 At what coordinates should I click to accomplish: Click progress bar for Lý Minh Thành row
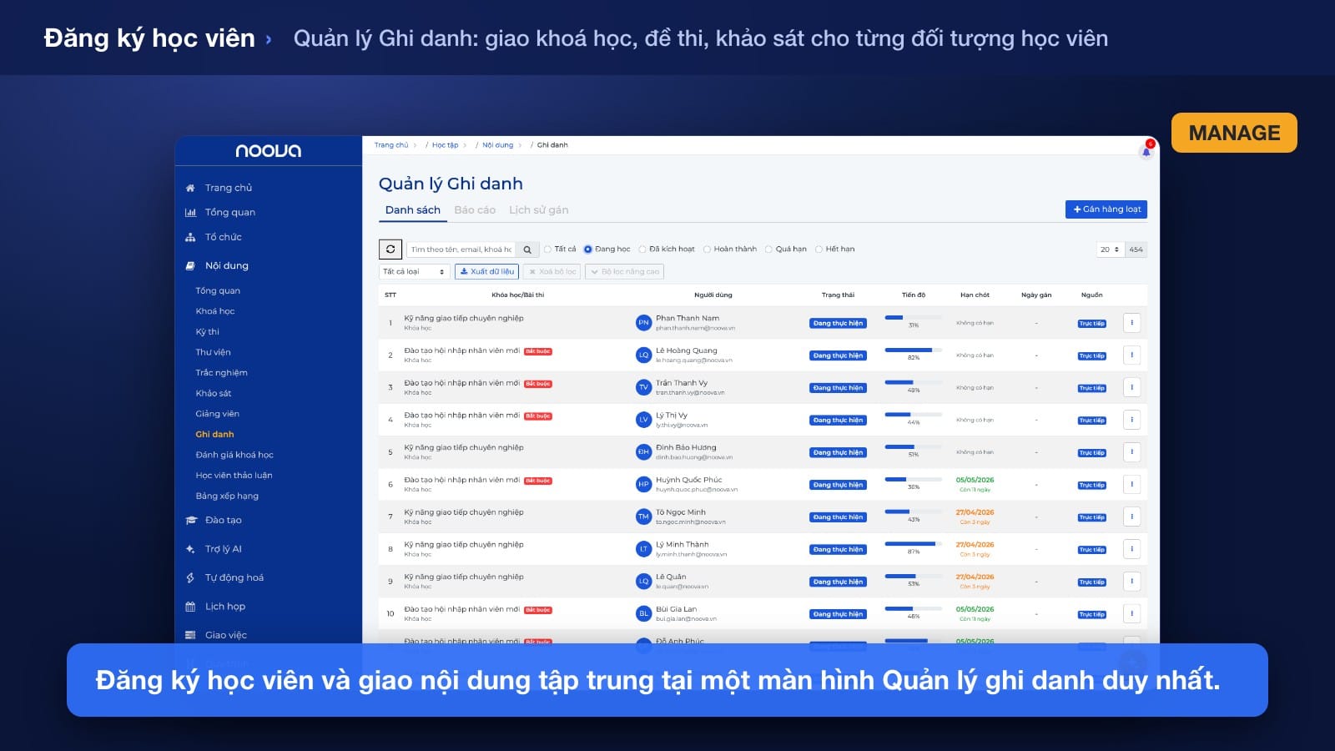pos(913,544)
